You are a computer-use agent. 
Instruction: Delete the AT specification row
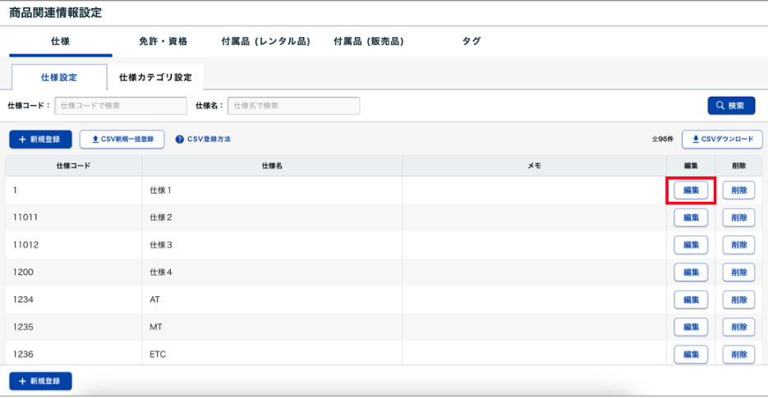click(x=738, y=300)
